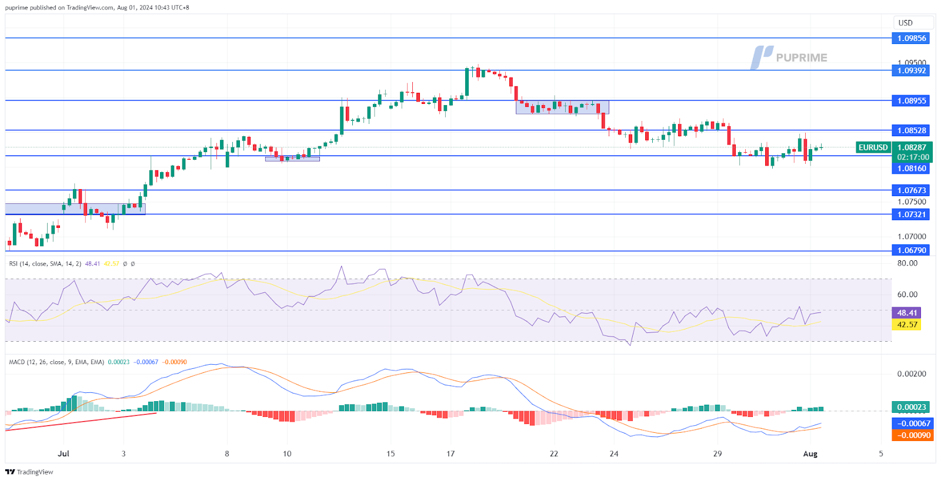Click the green 0.00023 value in MACD legend
The height and width of the screenshot is (481, 941).
[119, 362]
